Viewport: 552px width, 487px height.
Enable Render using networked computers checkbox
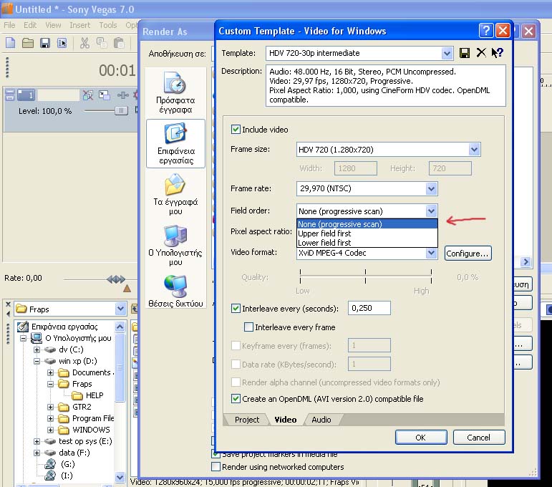[216, 467]
